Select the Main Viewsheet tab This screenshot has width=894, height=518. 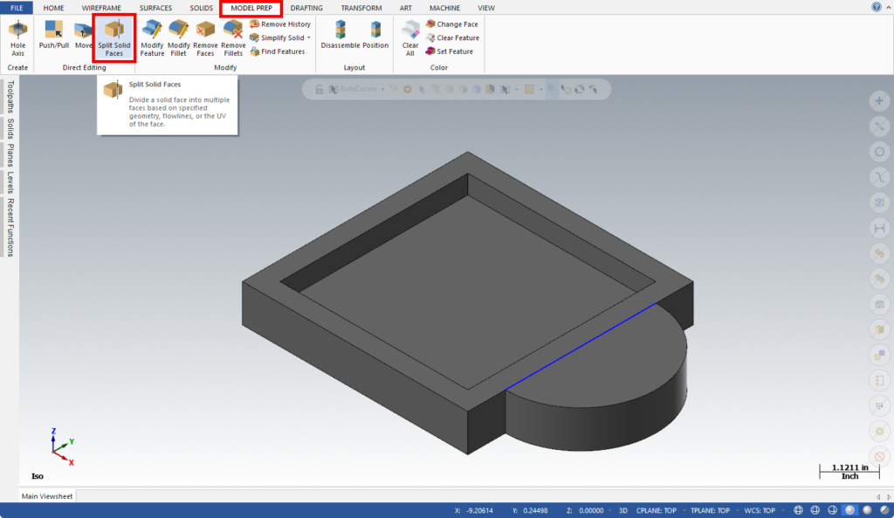click(47, 496)
